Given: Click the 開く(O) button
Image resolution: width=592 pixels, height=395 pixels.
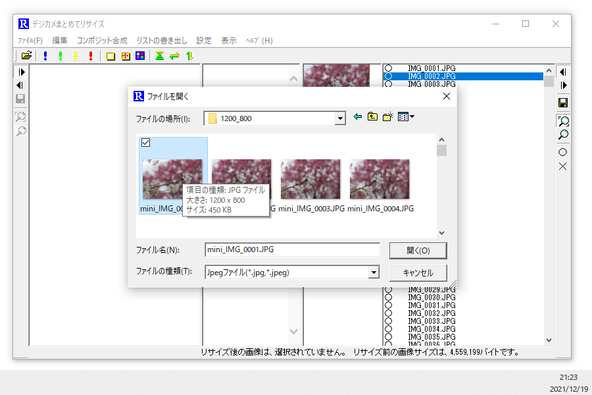Looking at the screenshot, I should (x=418, y=251).
